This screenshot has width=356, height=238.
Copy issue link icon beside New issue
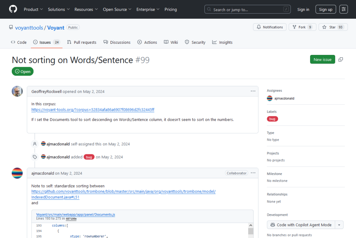(x=341, y=59)
